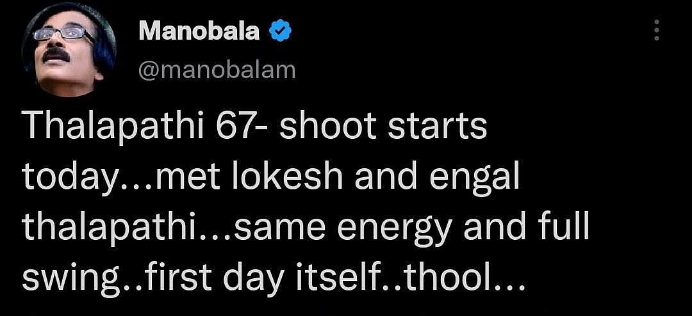Click the words "shoot starts" in the tweet
This screenshot has height=316, width=692.
coord(383,129)
